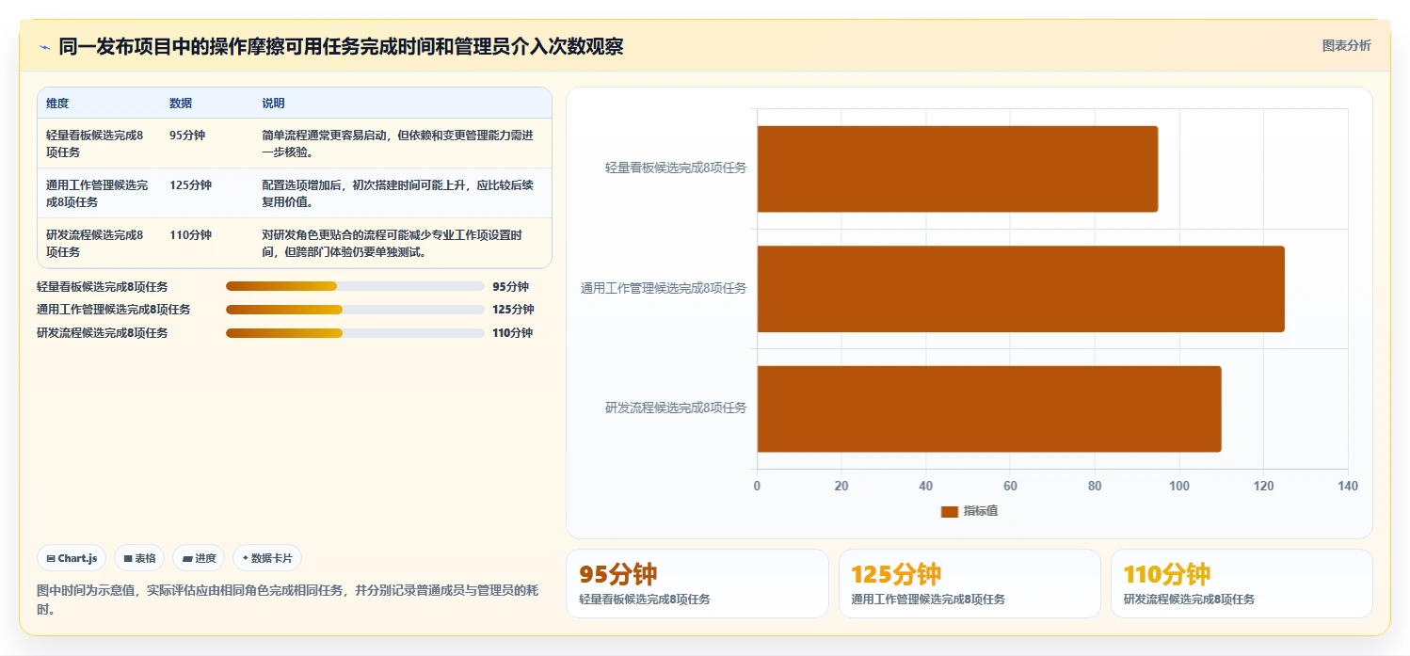Toggle the 指标值 legend color box
Screen dimensions: 1410x656
click(950, 511)
